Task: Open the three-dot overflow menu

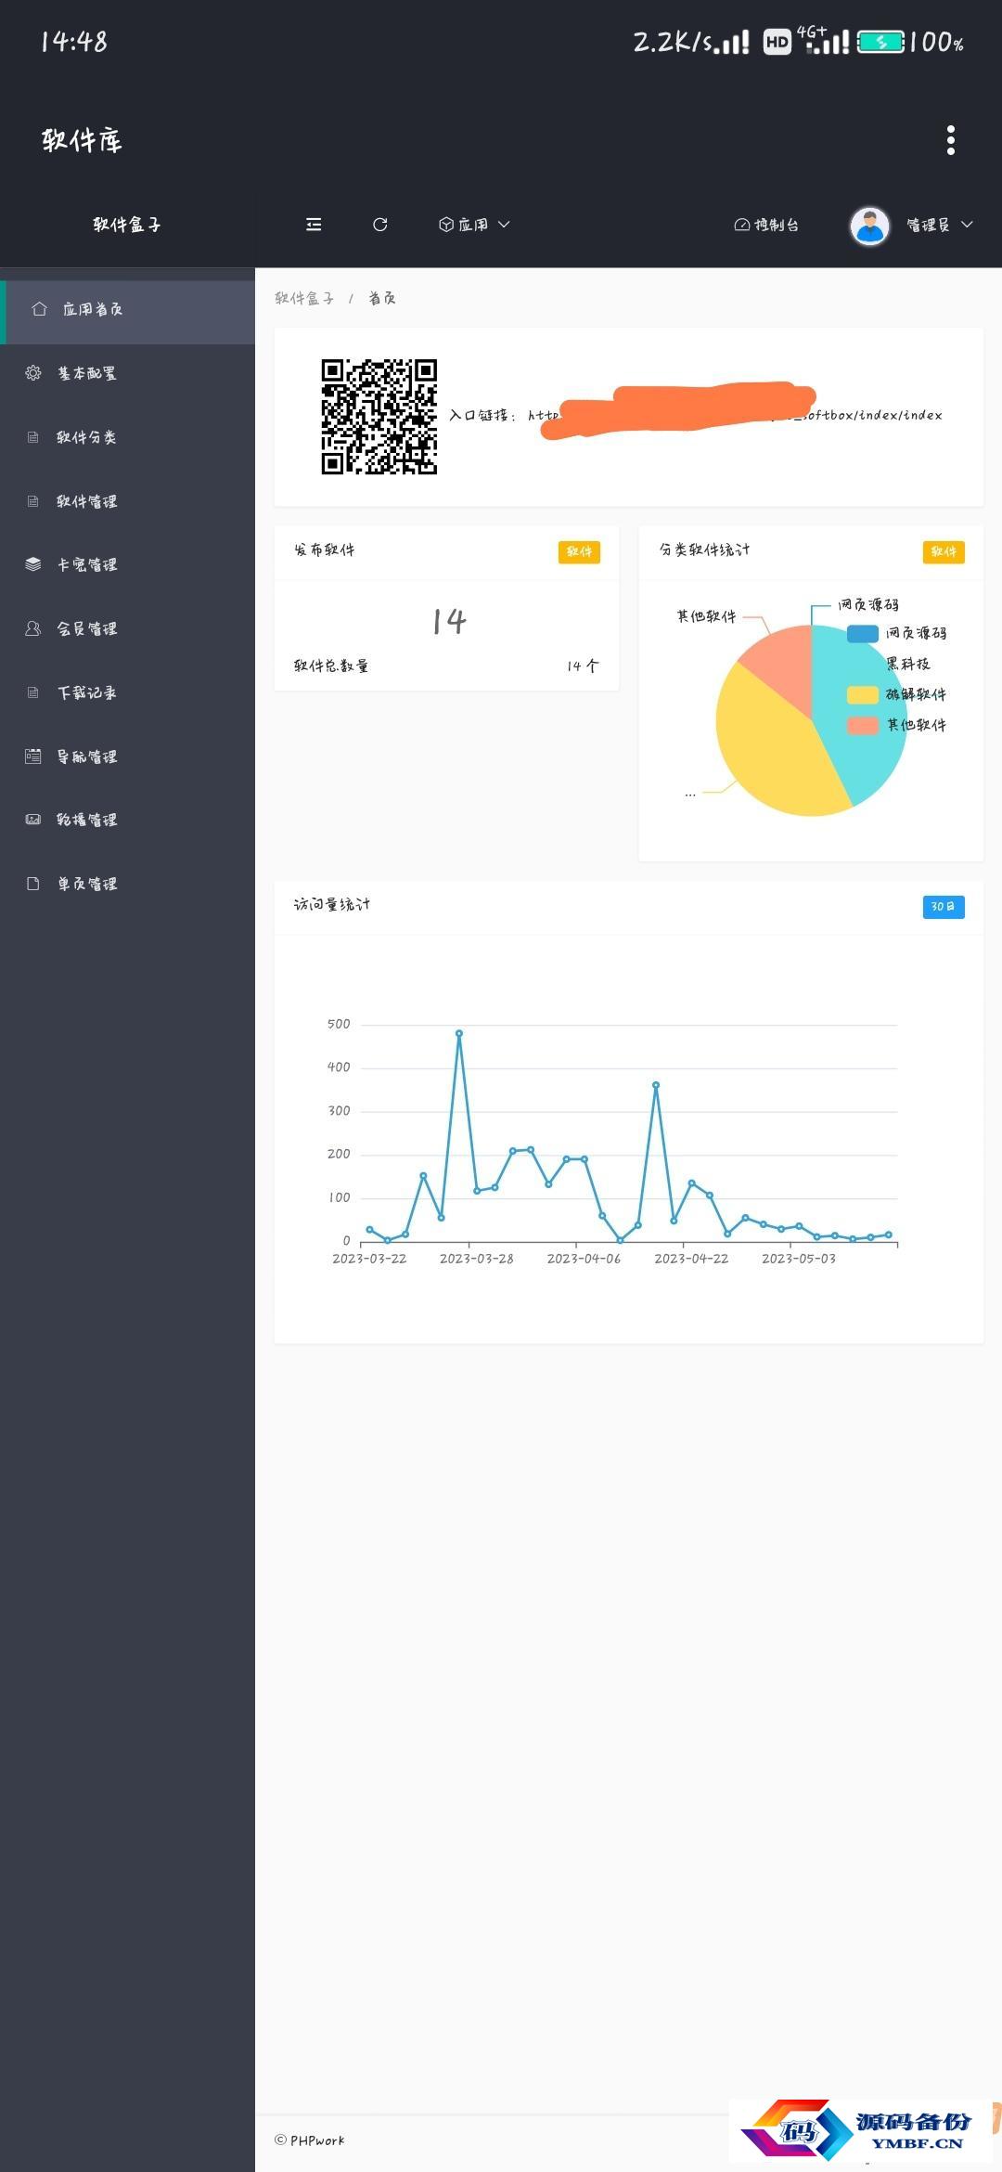Action: [950, 140]
